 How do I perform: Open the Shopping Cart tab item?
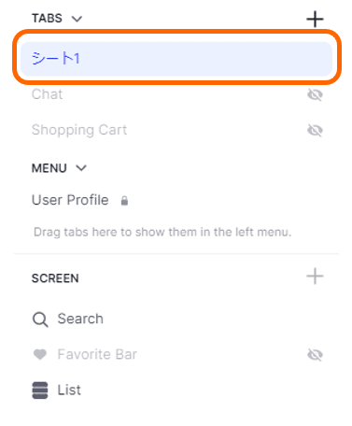tap(79, 130)
